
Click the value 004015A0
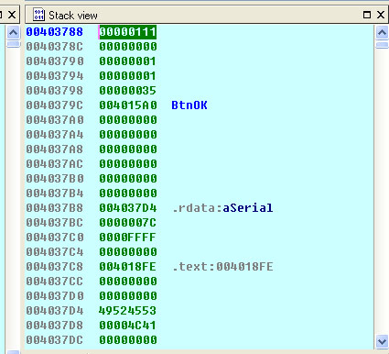(x=128, y=105)
